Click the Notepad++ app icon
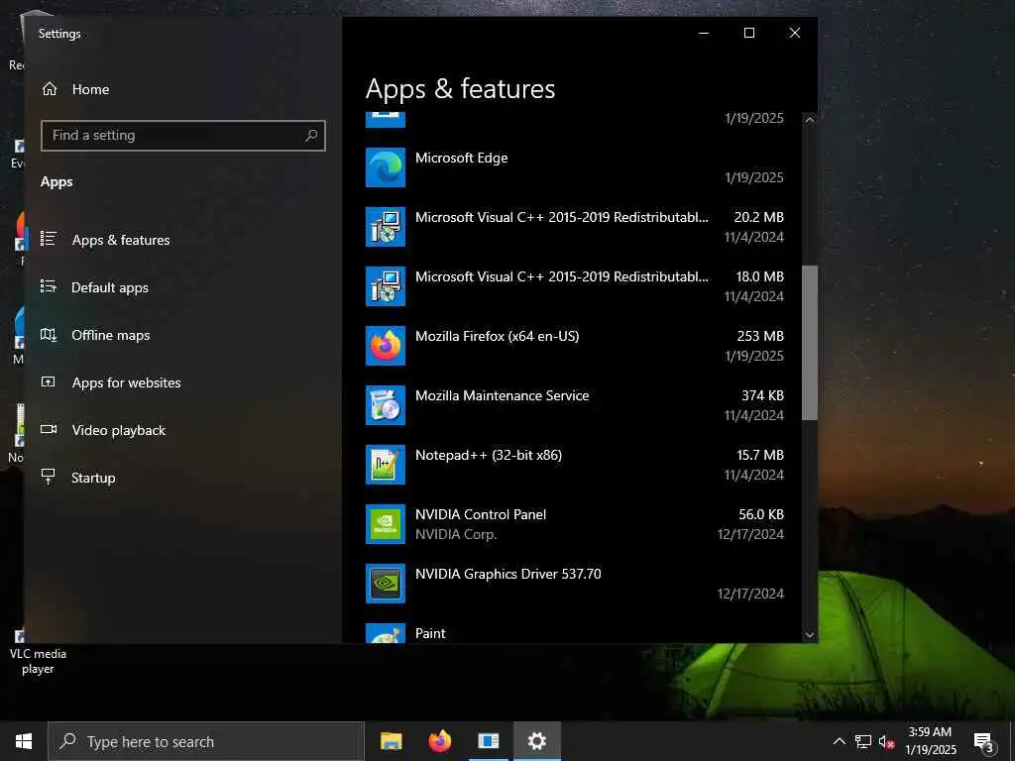Viewport: 1015px width, 761px height. 386,466
